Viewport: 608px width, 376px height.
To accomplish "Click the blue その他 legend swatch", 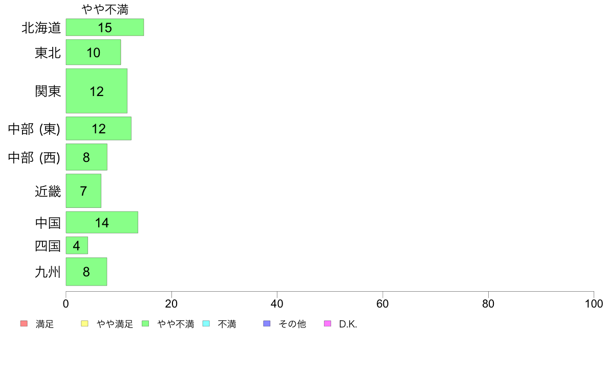I will click(267, 323).
